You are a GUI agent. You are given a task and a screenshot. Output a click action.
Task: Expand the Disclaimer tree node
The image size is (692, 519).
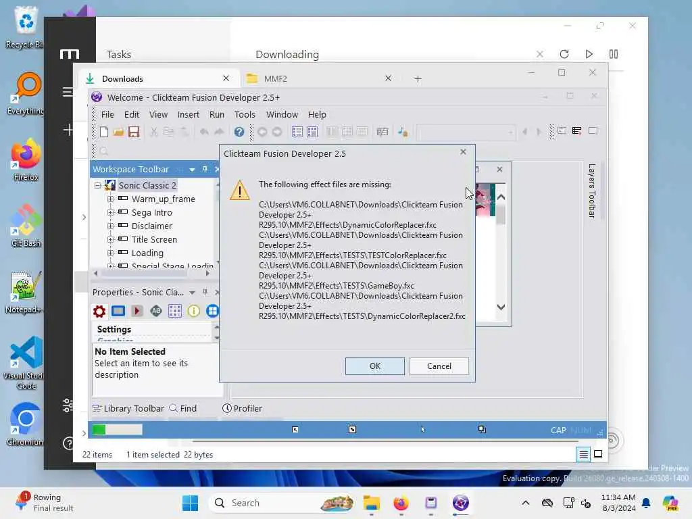point(110,226)
